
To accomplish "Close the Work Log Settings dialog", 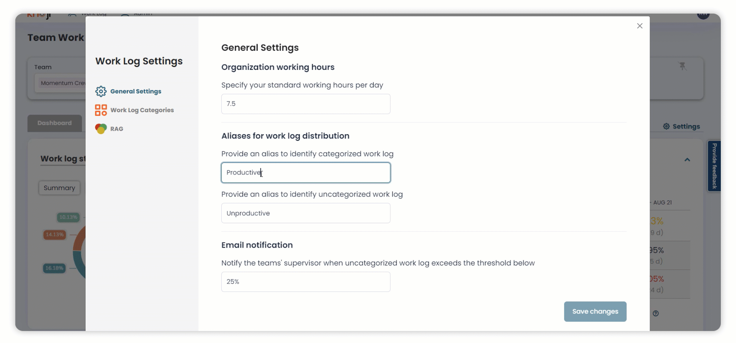I will coord(640,26).
